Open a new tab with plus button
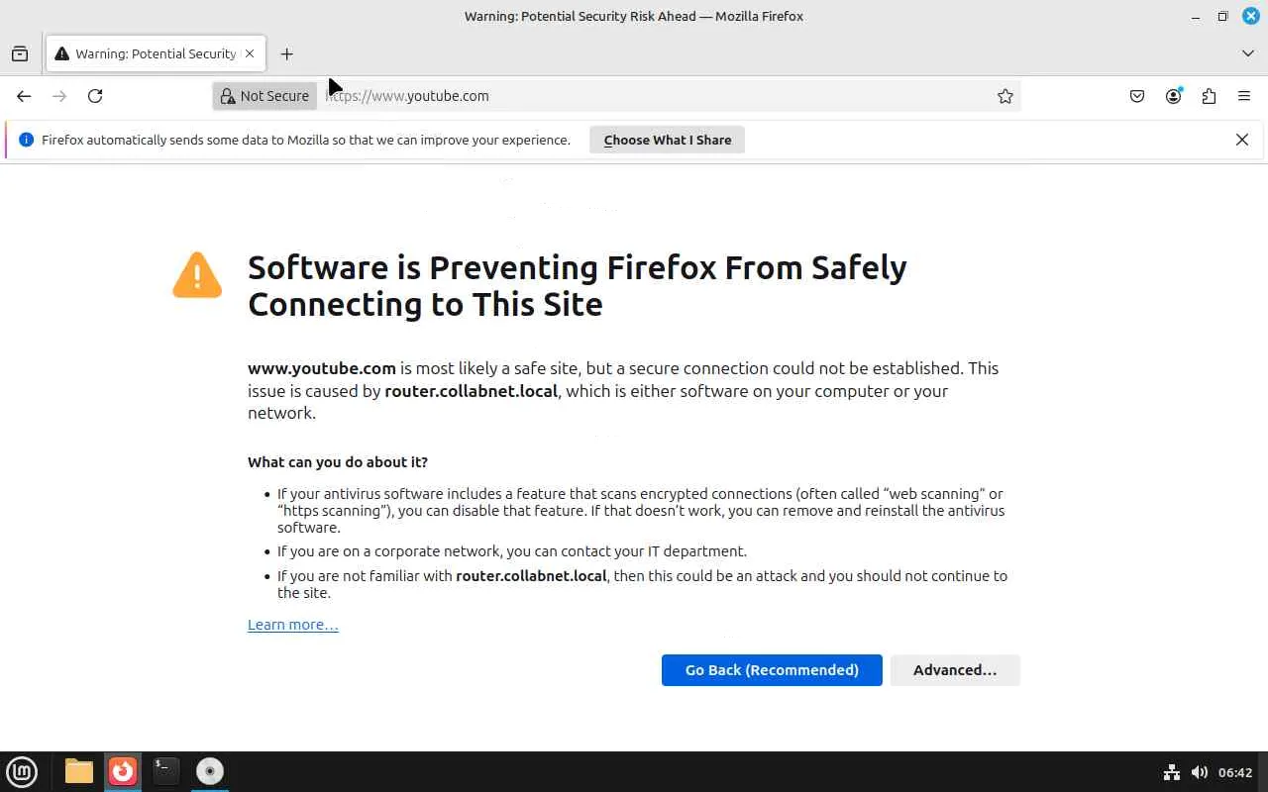The width and height of the screenshot is (1268, 792). [x=286, y=53]
